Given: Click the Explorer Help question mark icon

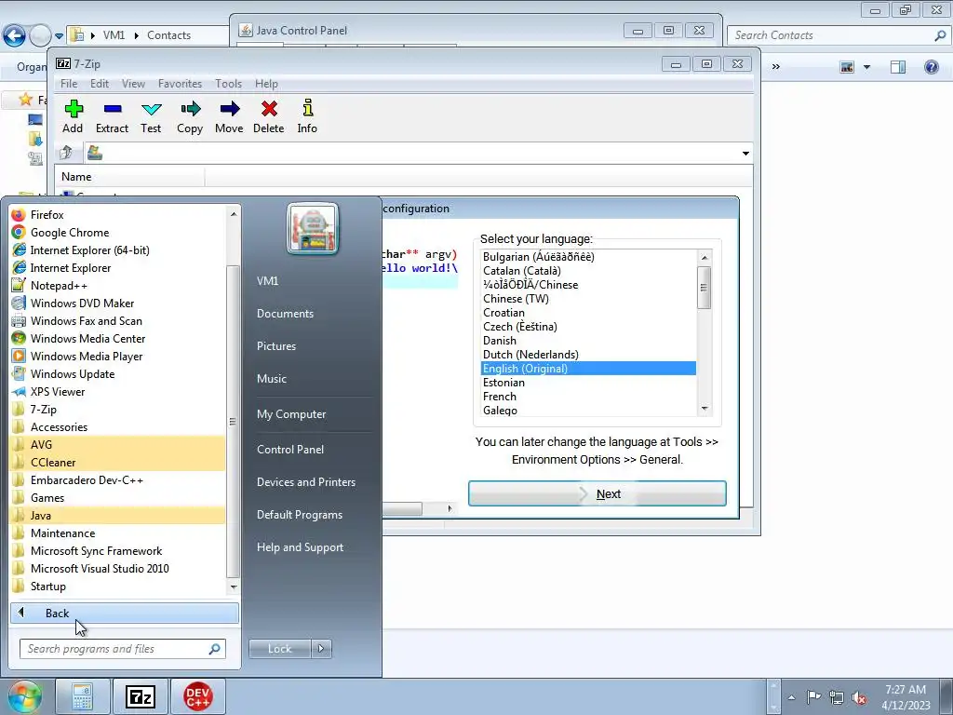Looking at the screenshot, I should (x=931, y=67).
